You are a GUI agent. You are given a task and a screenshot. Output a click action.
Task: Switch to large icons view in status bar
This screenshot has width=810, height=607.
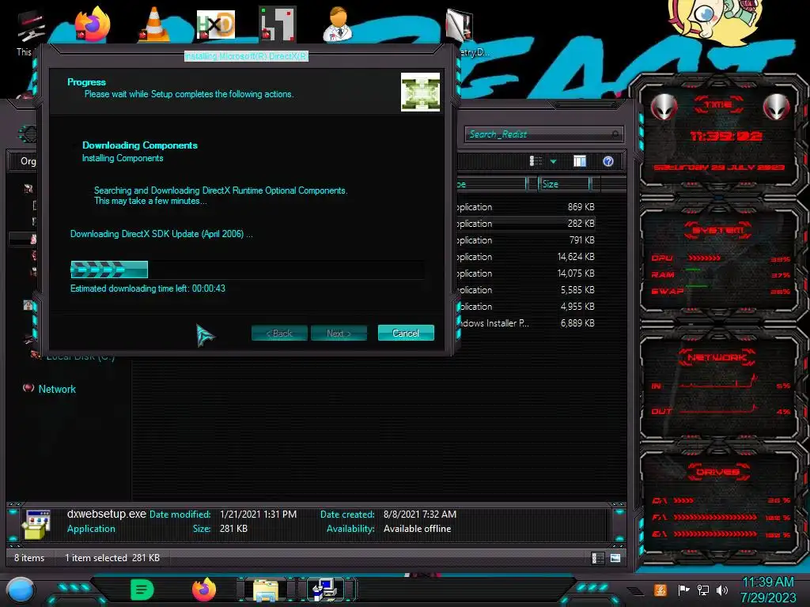click(615, 558)
